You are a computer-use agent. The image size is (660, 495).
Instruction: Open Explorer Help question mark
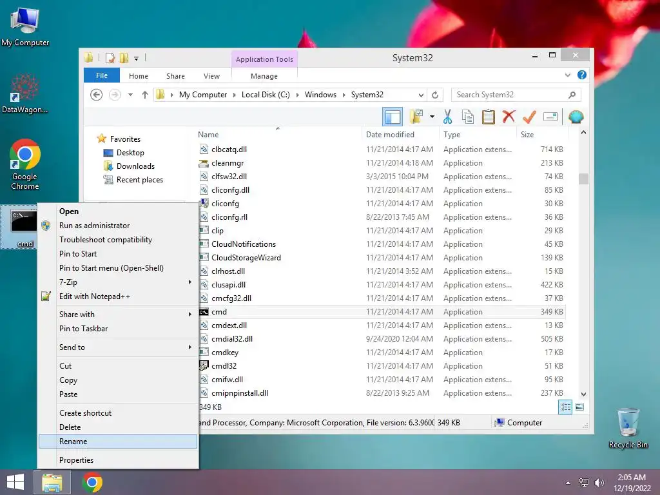pos(582,75)
